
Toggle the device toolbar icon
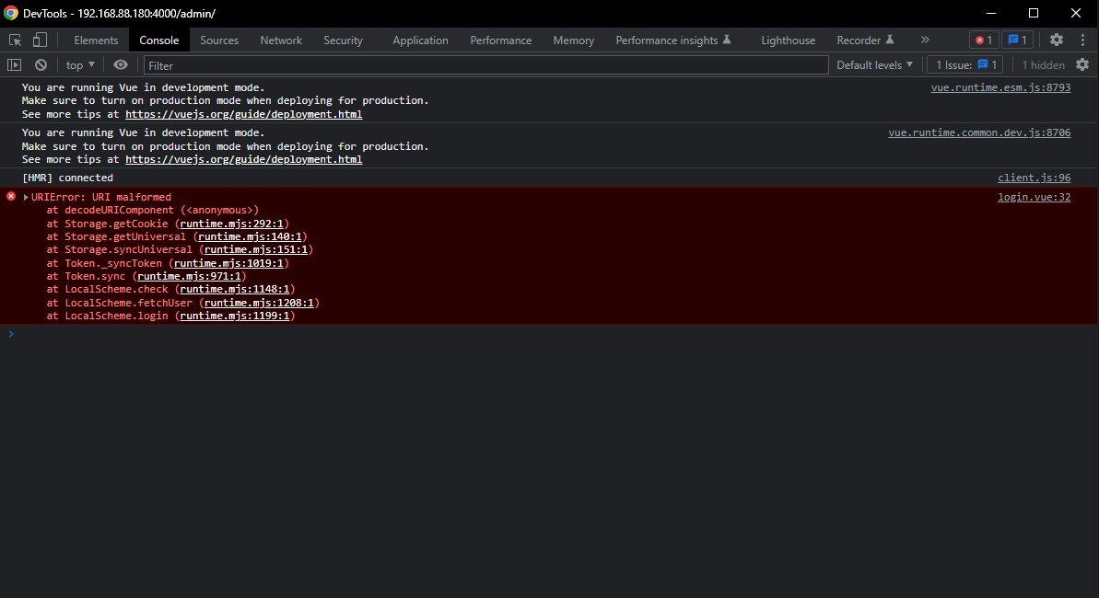pyautogui.click(x=40, y=40)
